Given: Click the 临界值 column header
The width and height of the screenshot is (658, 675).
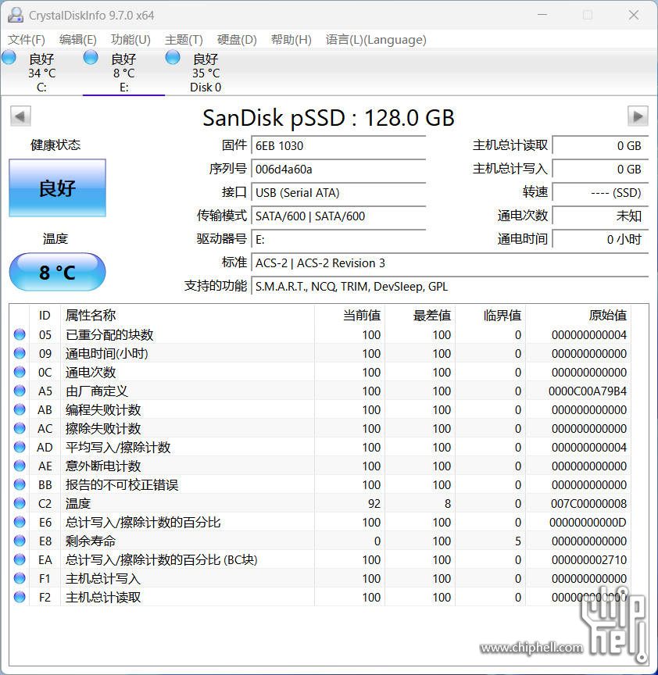Looking at the screenshot, I should click(x=491, y=315).
